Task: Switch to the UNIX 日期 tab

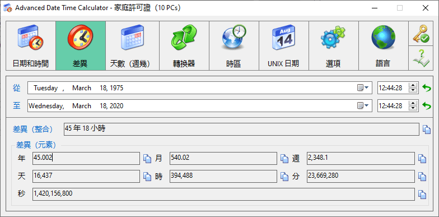Action: 284,46
